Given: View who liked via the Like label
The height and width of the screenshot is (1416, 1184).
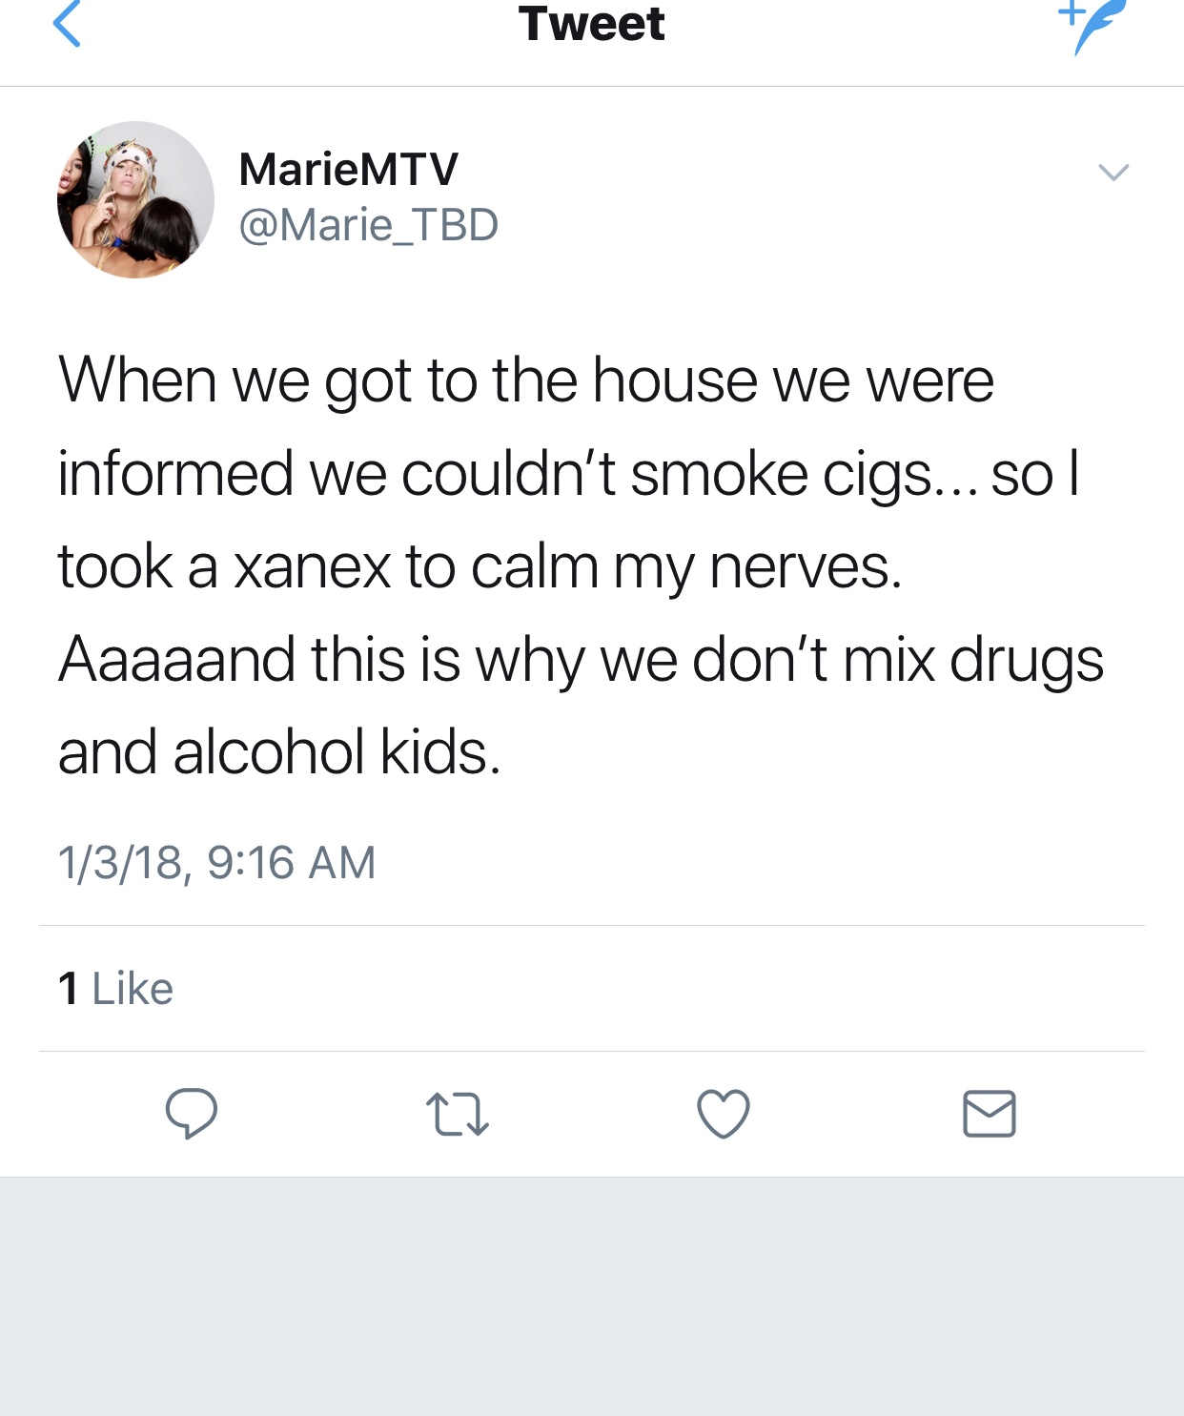Looking at the screenshot, I should (133, 989).
